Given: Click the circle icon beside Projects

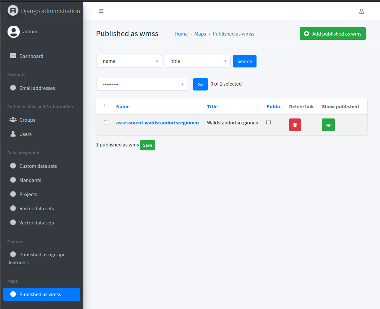Looking at the screenshot, I should click(13, 194).
